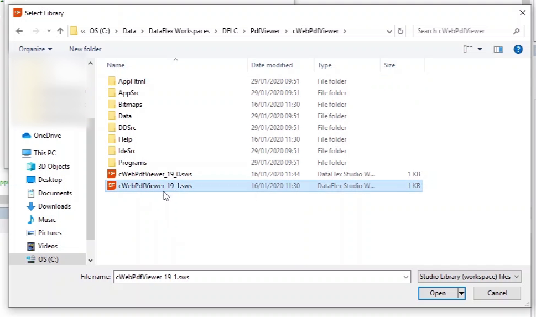Click the Help question mark icon
Viewport: 536px width, 317px height.
pyautogui.click(x=518, y=49)
